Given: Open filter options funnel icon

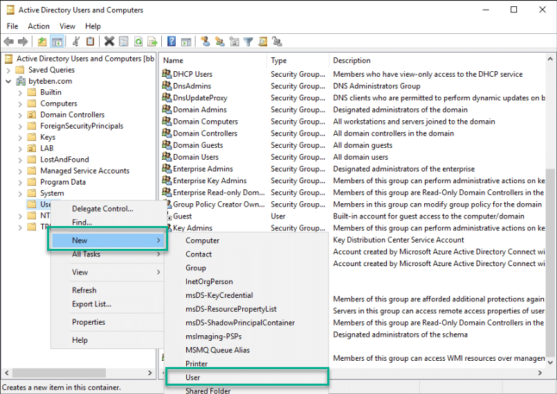Looking at the screenshot, I should tap(248, 42).
